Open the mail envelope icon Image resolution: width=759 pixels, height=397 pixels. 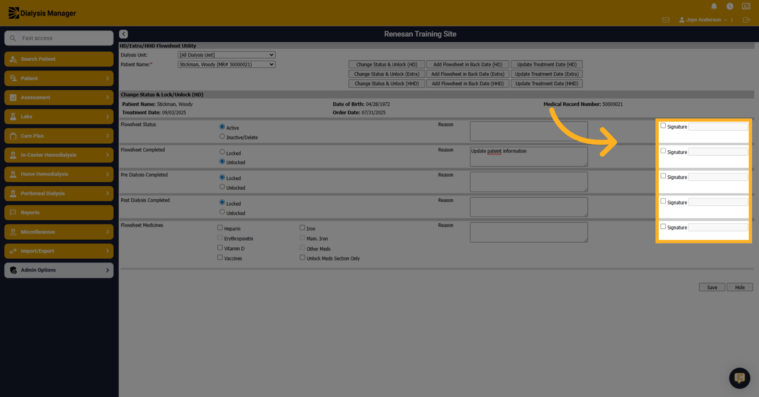coord(666,20)
